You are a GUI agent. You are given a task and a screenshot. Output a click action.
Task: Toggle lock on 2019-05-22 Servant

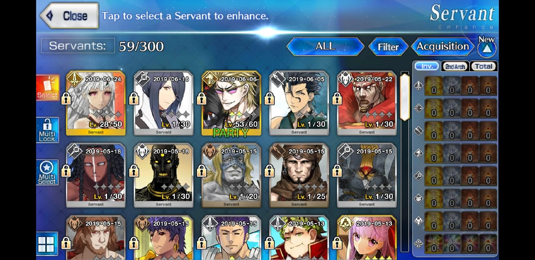(x=337, y=98)
